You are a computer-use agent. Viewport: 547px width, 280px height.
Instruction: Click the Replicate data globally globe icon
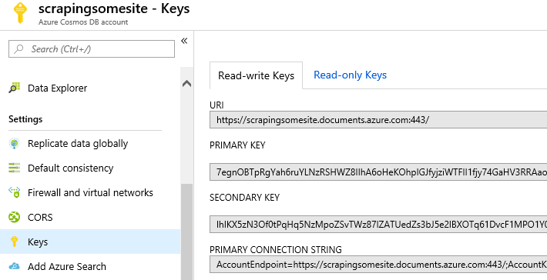tap(15, 144)
